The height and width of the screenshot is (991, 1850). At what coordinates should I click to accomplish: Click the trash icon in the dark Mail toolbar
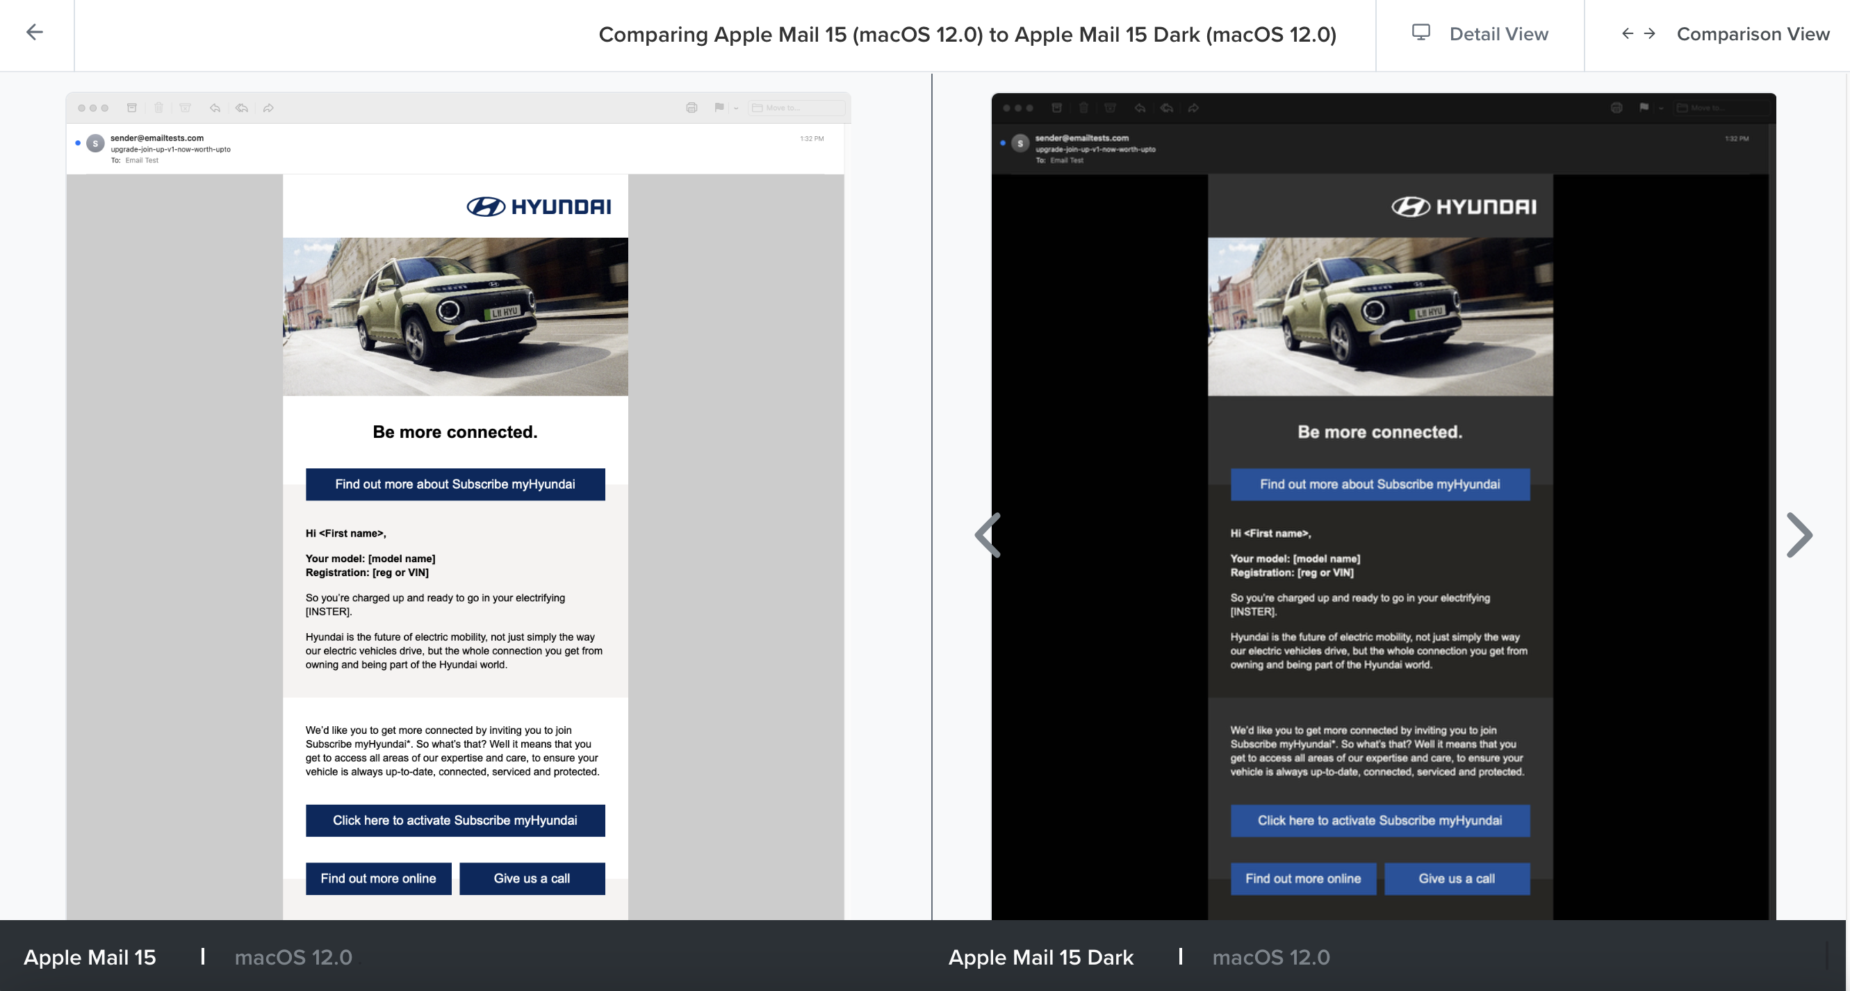point(1083,108)
